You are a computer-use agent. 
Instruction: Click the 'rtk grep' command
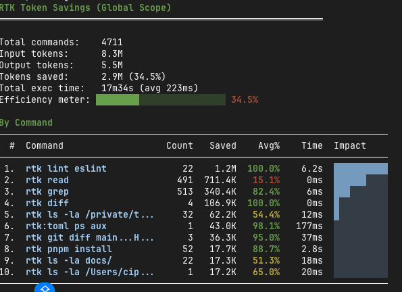tap(47, 192)
